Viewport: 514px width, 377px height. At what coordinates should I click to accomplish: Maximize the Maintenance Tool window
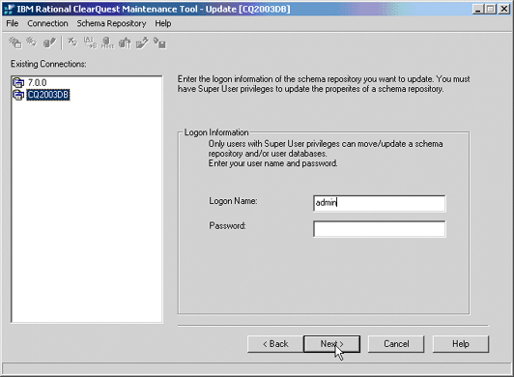[x=491, y=10]
